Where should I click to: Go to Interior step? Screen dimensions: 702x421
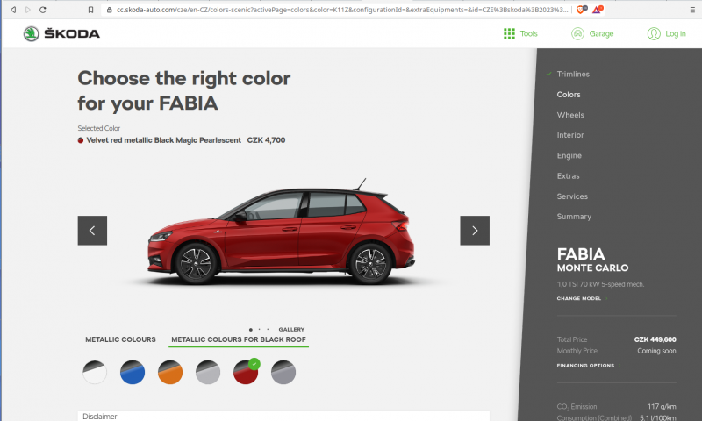570,135
